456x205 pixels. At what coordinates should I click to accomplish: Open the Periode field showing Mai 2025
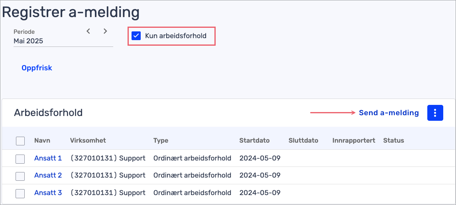[x=63, y=37]
